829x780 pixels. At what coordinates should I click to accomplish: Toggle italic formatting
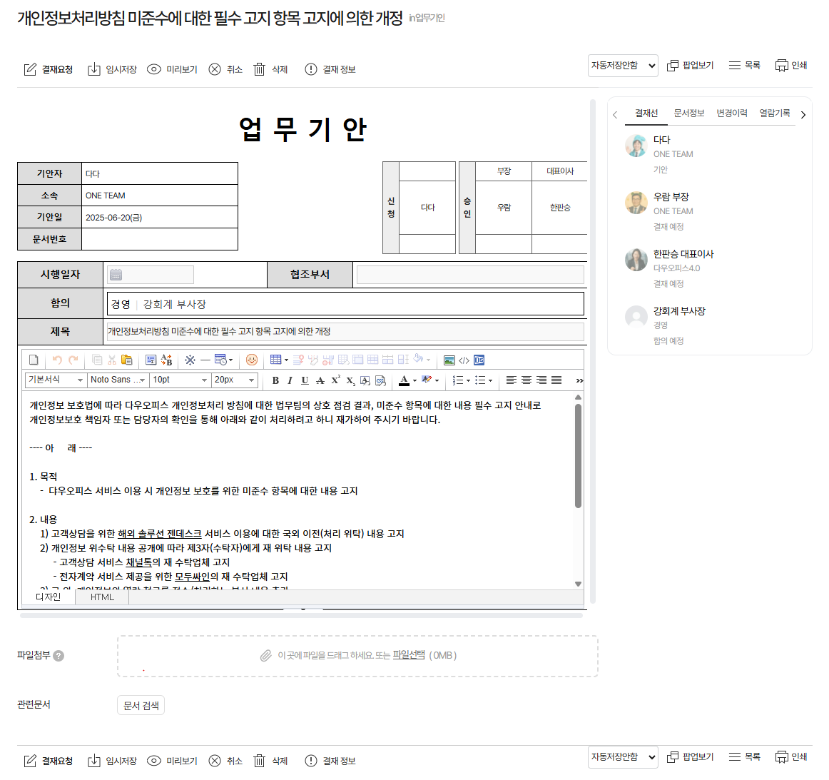click(290, 380)
